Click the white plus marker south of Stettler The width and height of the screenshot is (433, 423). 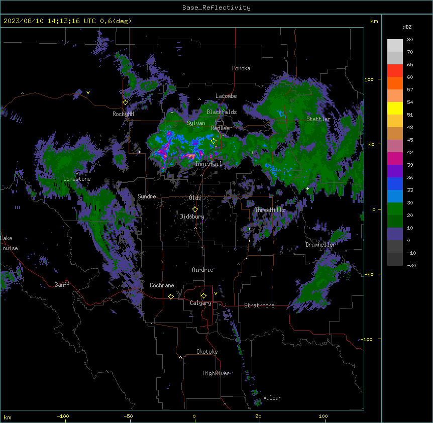click(x=307, y=188)
